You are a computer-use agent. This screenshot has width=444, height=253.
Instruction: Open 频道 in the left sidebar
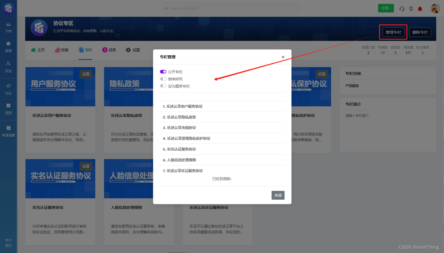[x=8, y=47]
